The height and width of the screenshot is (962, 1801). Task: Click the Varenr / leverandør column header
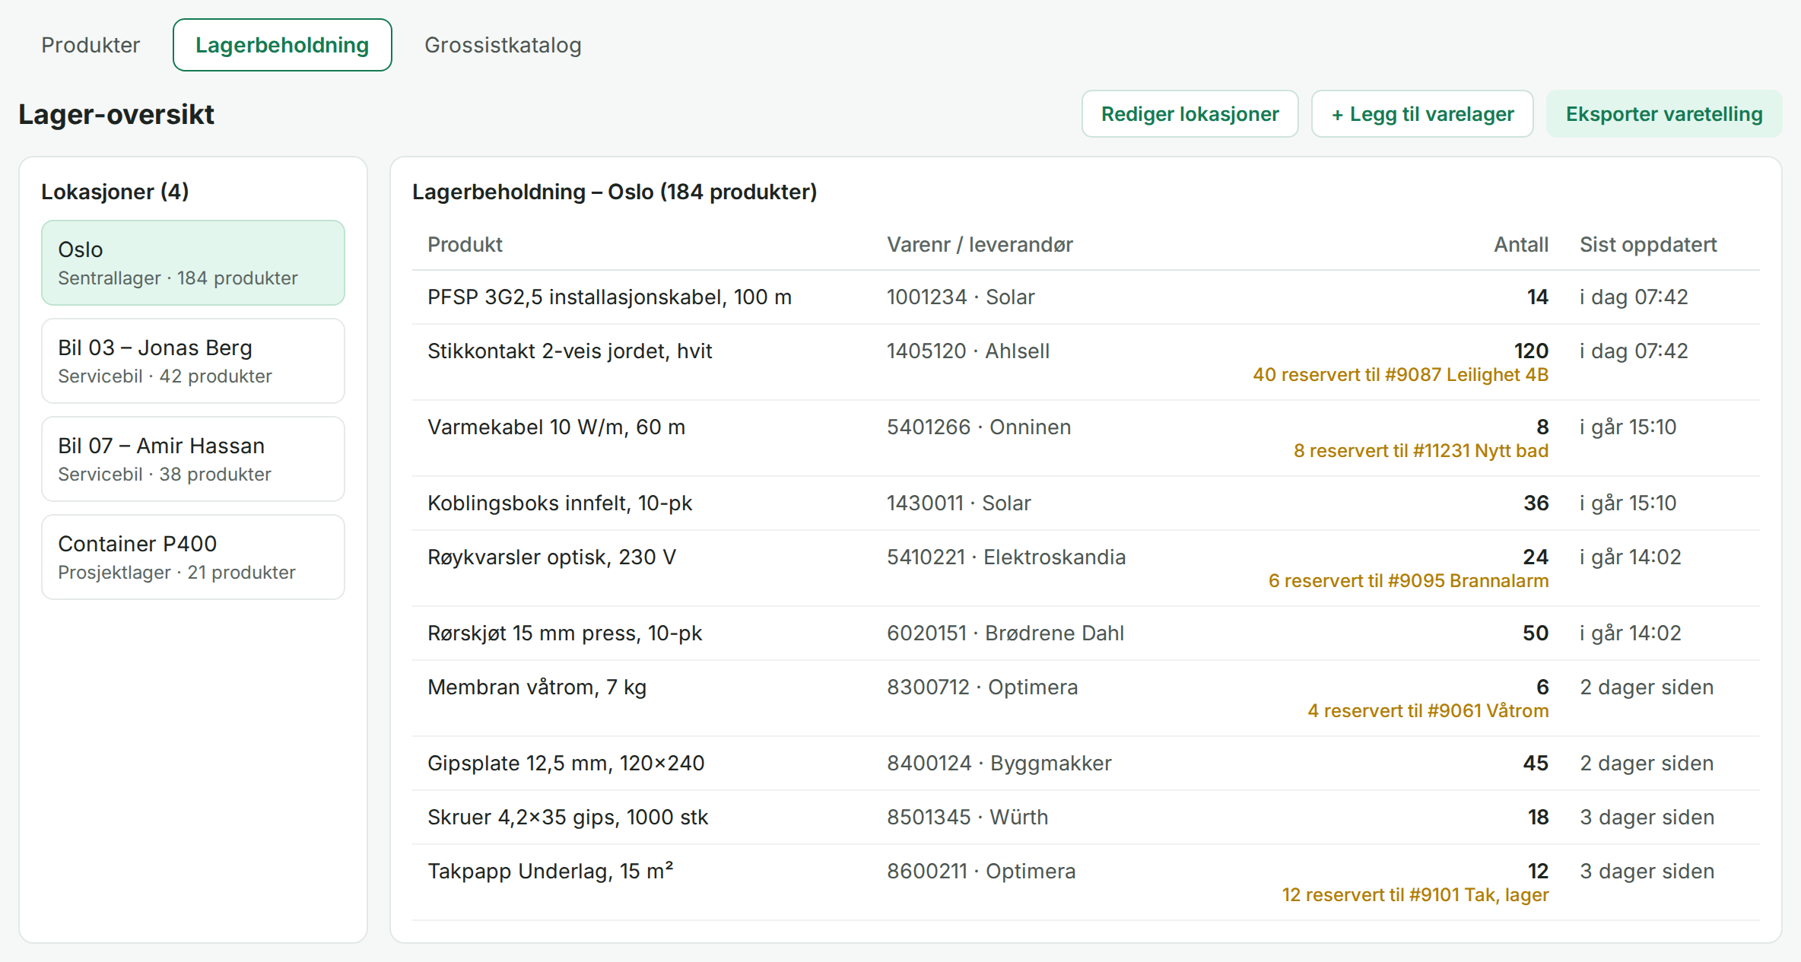click(980, 244)
